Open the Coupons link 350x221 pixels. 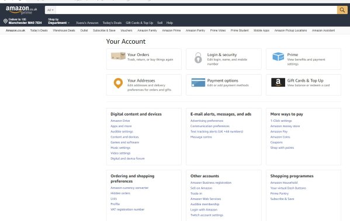[276, 142]
